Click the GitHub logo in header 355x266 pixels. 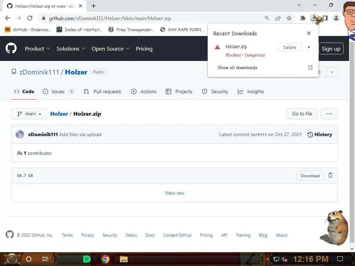coord(11,48)
